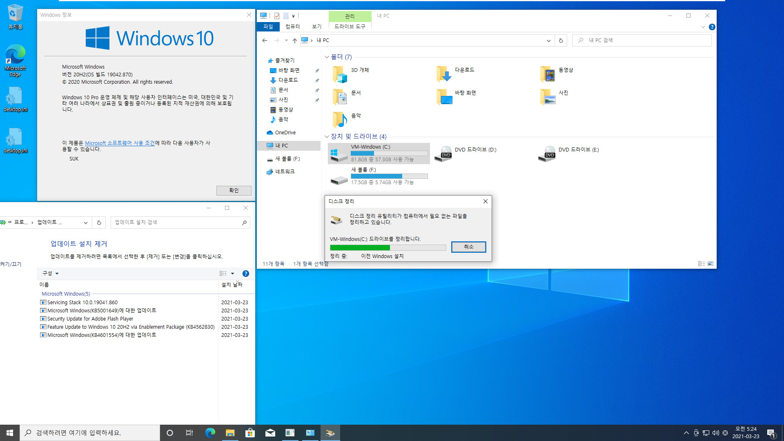Screen dimensions: 784x441
Task: Select the 관리 contextual tab
Action: point(350,16)
